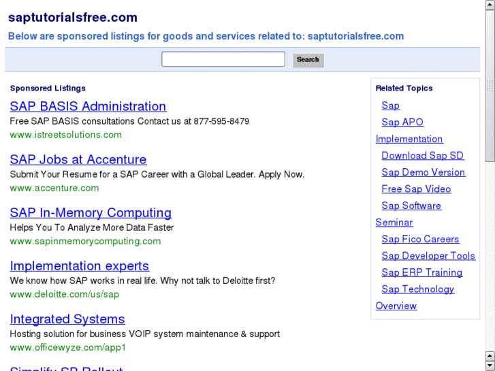Screen dimensions: 495x371
Task: Visit www.sapinmemorycomputing.com green URL
Action: point(85,241)
